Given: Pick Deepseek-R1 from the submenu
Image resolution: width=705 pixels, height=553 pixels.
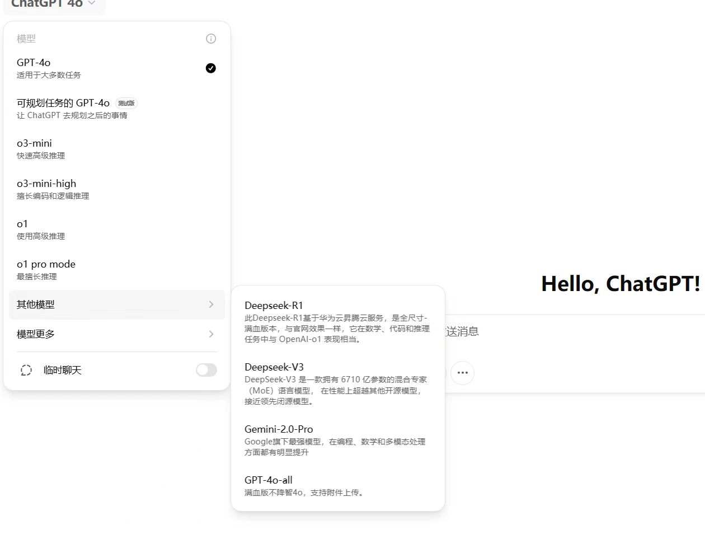Looking at the screenshot, I should pos(337,322).
